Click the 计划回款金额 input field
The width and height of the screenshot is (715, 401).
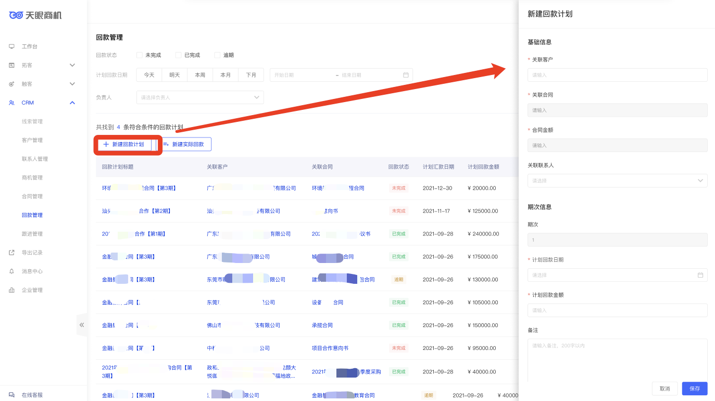[617, 310]
